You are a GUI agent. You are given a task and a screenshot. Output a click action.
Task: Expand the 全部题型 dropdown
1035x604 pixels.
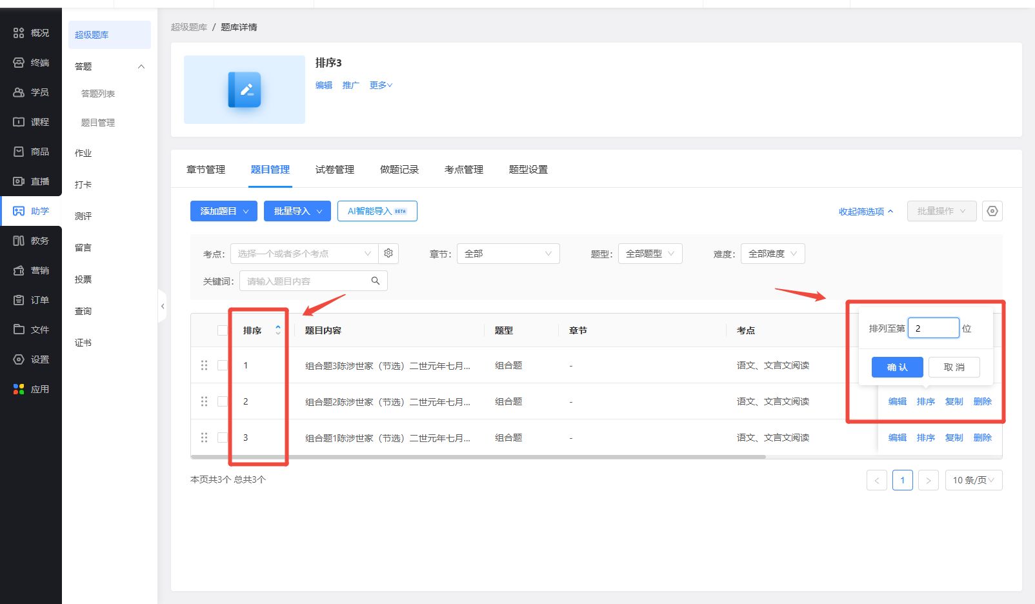(650, 254)
